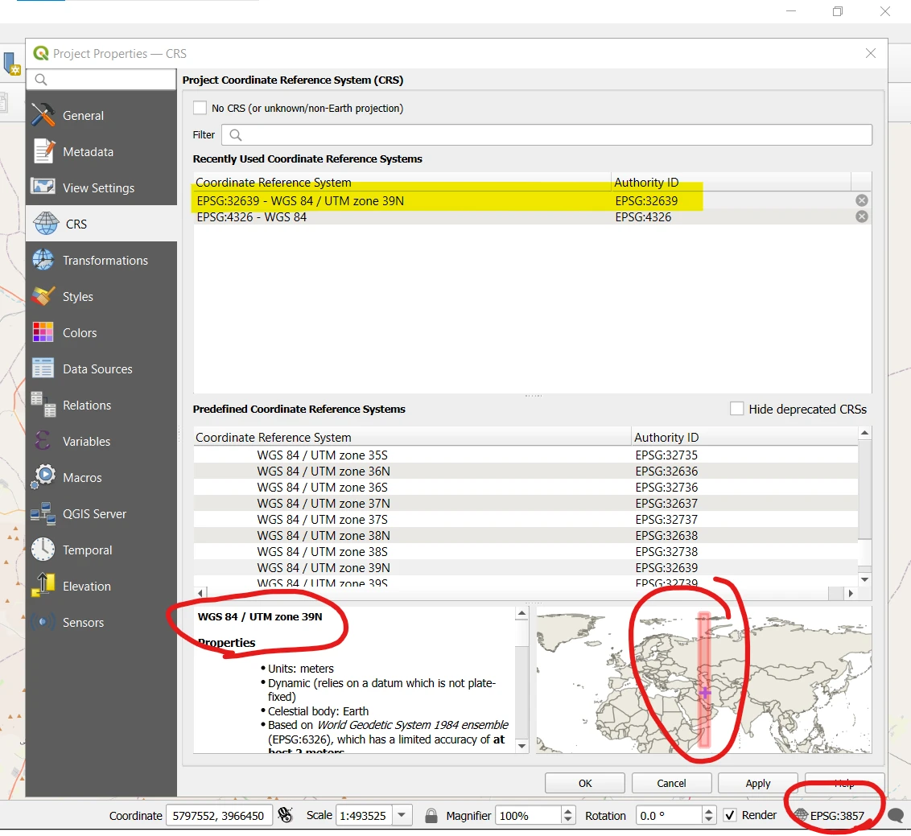Click the scale lock icon
The height and width of the screenshot is (836, 911).
(431, 815)
